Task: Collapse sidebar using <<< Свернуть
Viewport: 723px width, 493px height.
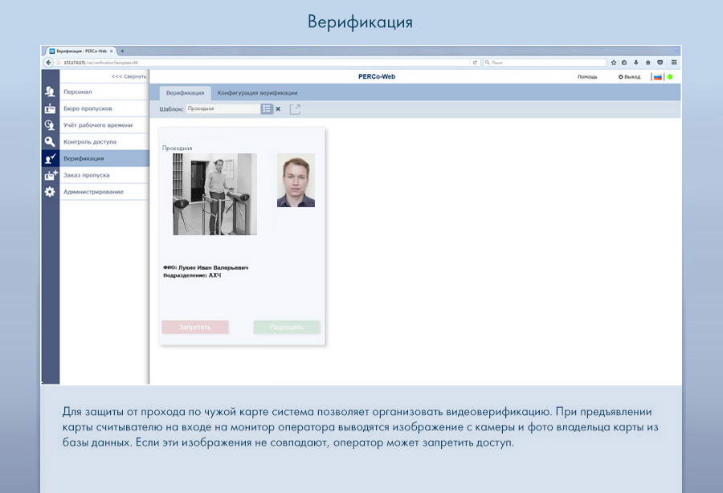Action: (x=129, y=76)
